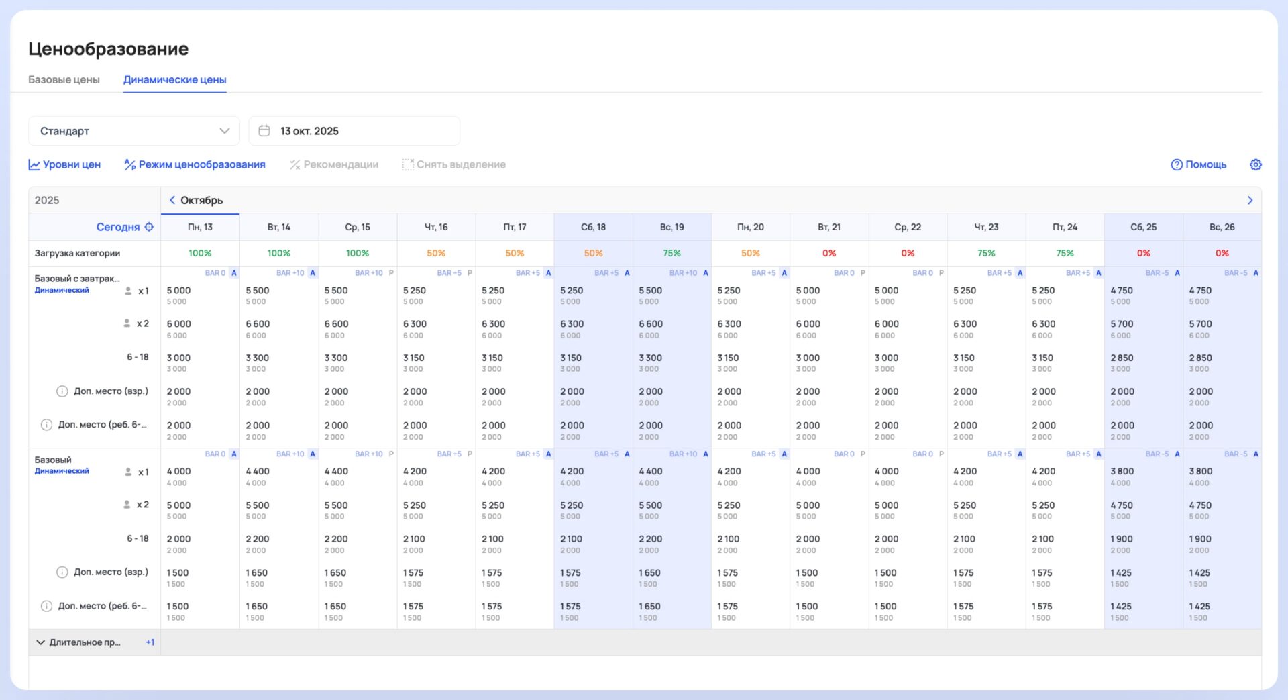Click the calendar icon in date field
This screenshot has width=1288, height=700.
click(264, 131)
